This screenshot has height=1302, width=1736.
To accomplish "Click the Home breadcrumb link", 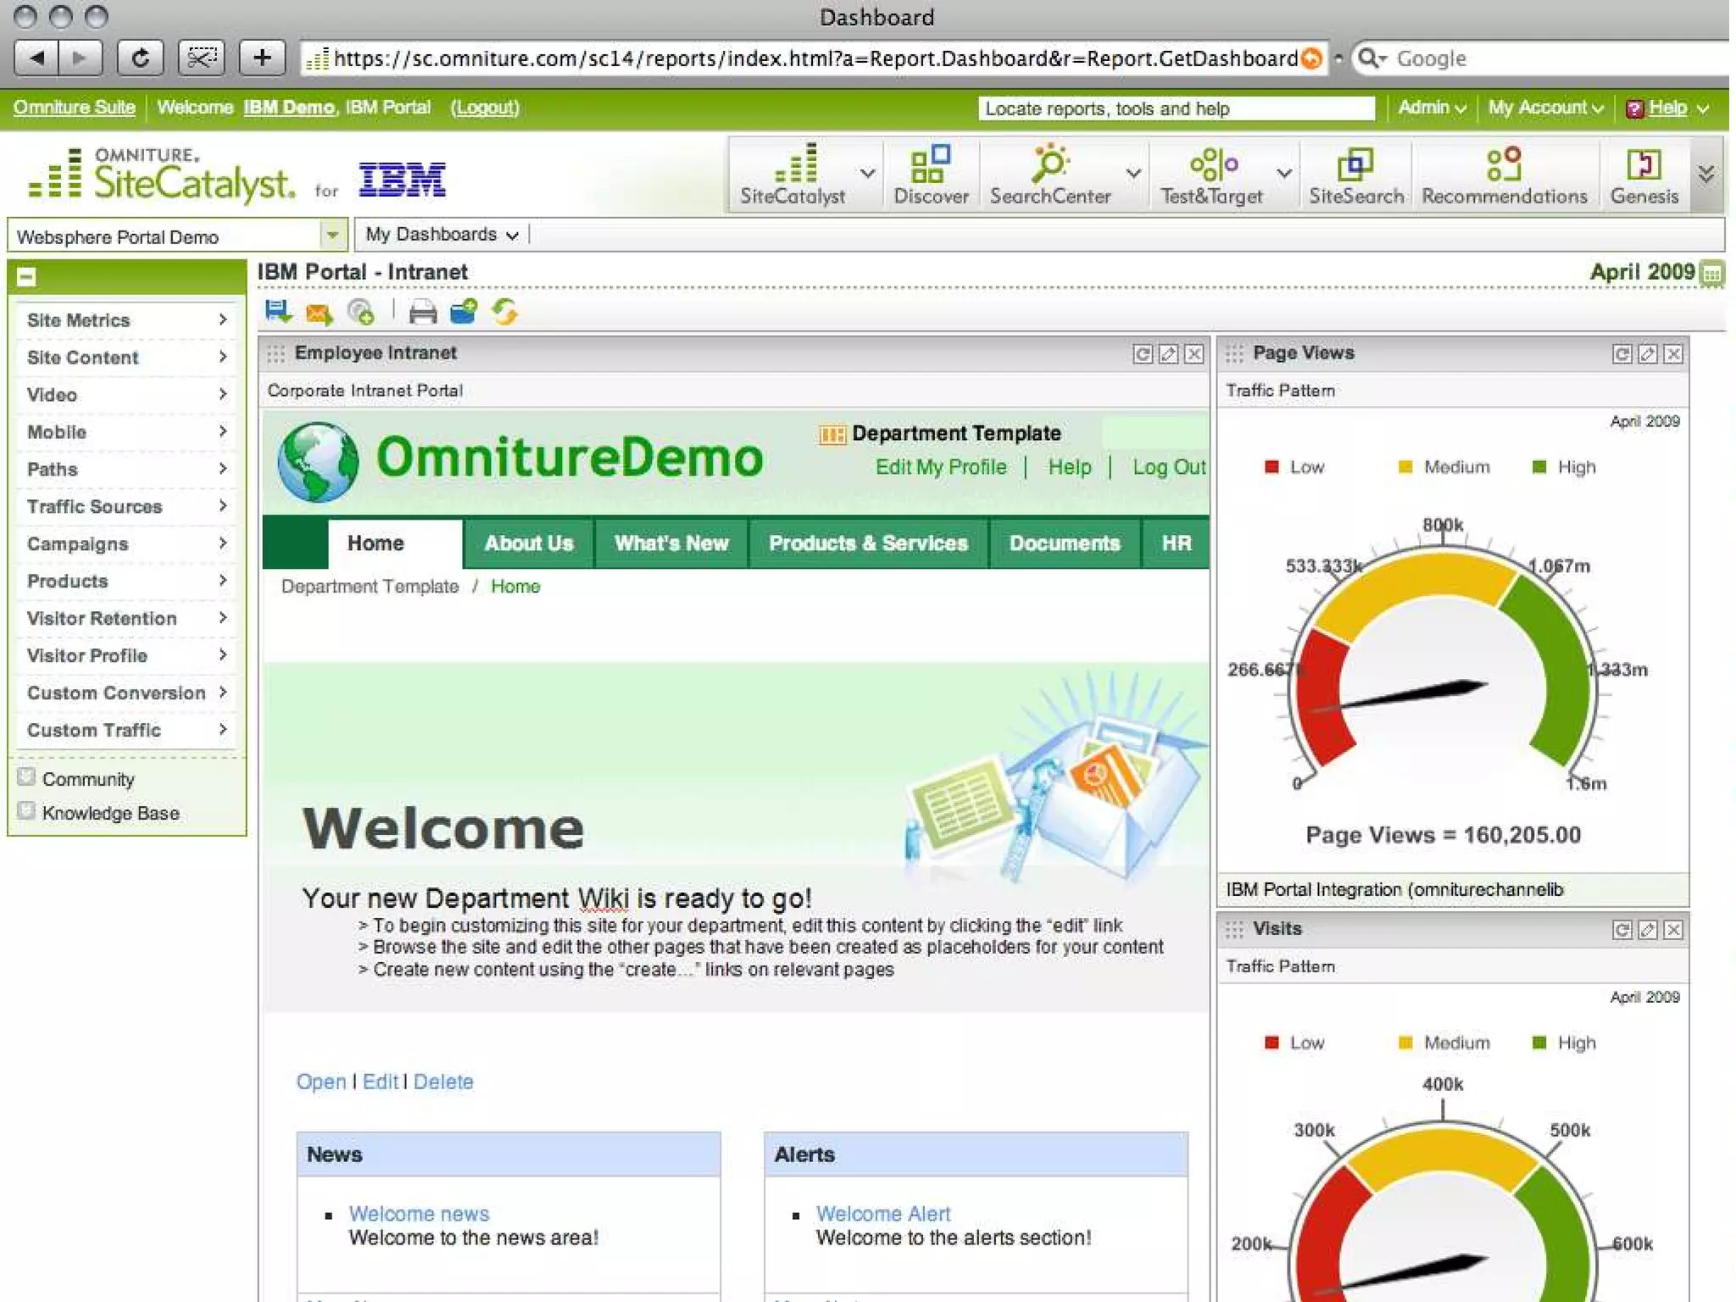I will (x=515, y=587).
